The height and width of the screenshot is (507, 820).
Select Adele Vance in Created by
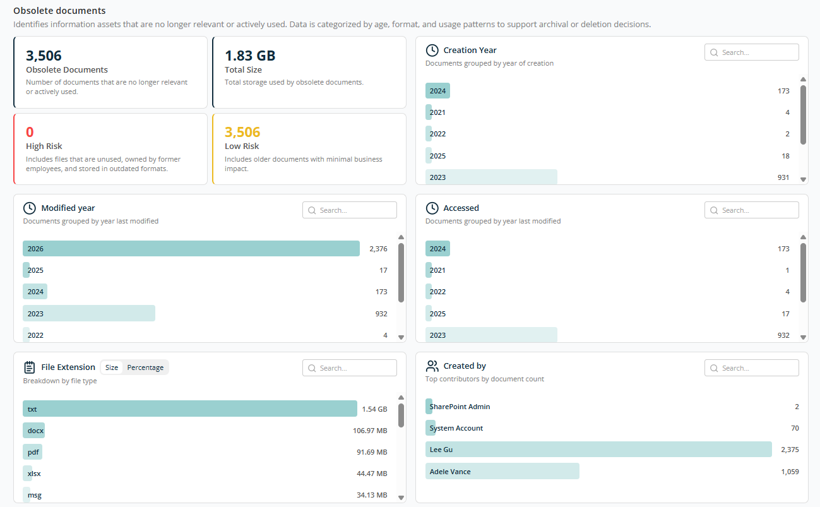click(x=612, y=472)
